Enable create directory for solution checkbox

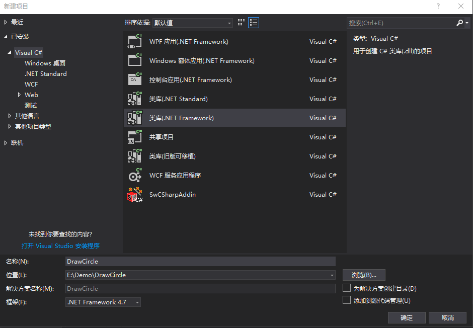pos(347,288)
